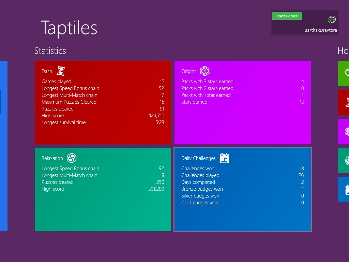
Task: Select the Statistics section heading
Action: click(50, 51)
